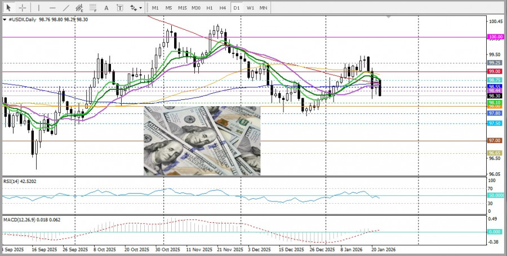The width and height of the screenshot is (507, 256).
Task: Click the gray 99.25 price label
Action: 495,62
